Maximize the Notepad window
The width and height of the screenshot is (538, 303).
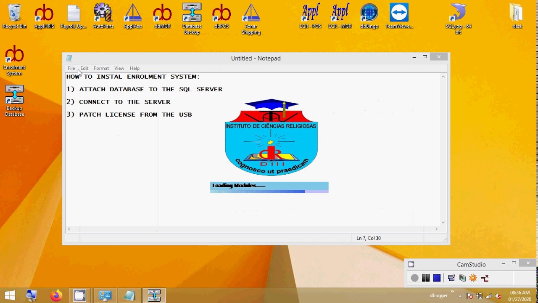coord(425,57)
